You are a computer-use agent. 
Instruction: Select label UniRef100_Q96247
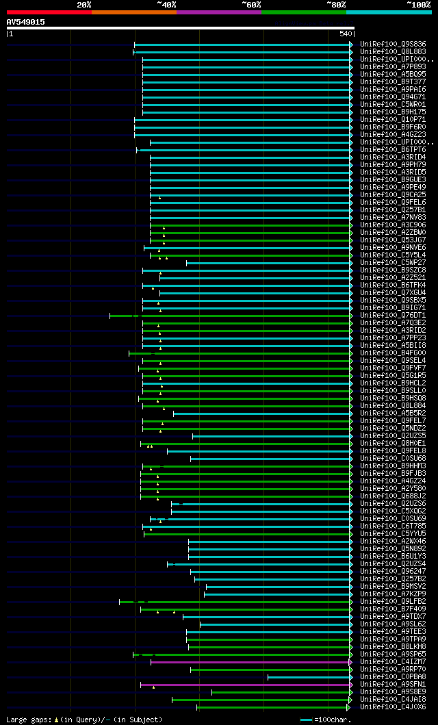coord(394,572)
